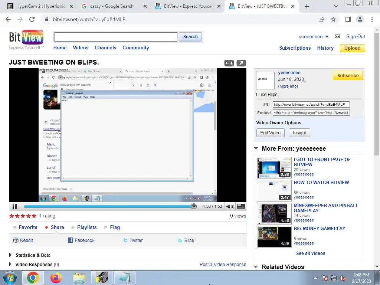
Task: Go to the Home page
Action: tap(60, 48)
